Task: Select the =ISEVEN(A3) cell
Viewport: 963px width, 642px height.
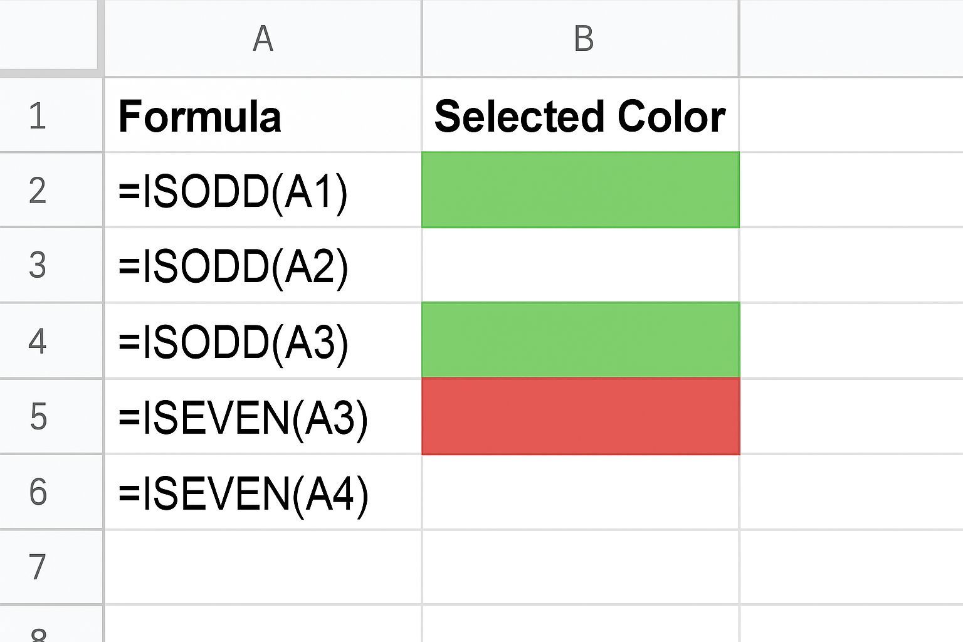Action: point(263,416)
